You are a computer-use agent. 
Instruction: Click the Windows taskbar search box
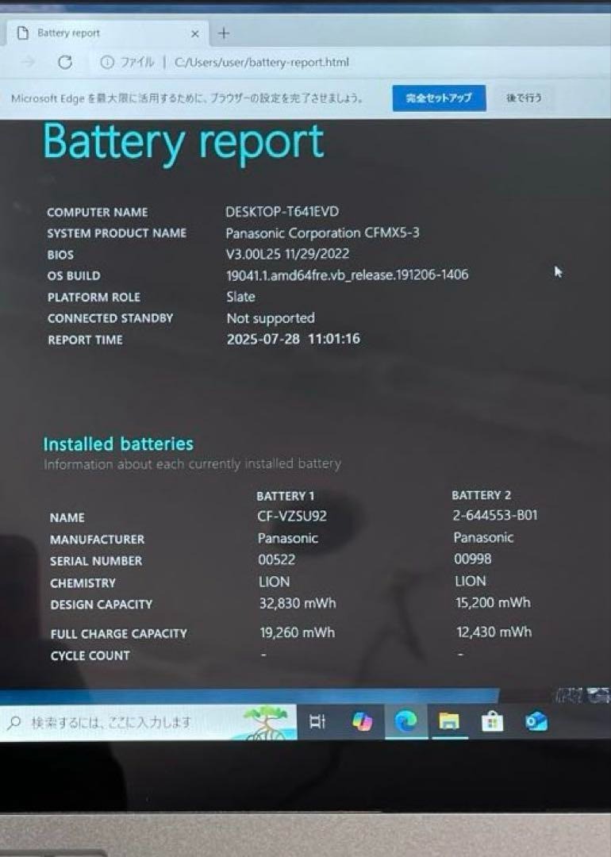(x=148, y=723)
